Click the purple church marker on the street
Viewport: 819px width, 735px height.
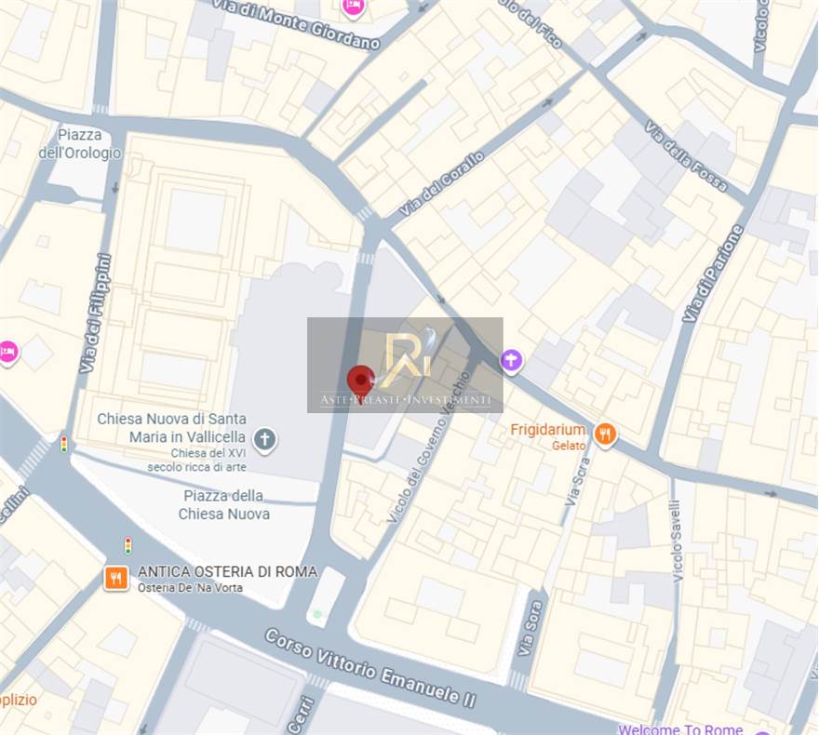click(511, 360)
